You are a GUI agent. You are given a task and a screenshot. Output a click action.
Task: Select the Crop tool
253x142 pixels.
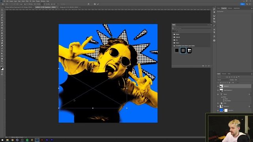tap(2, 20)
